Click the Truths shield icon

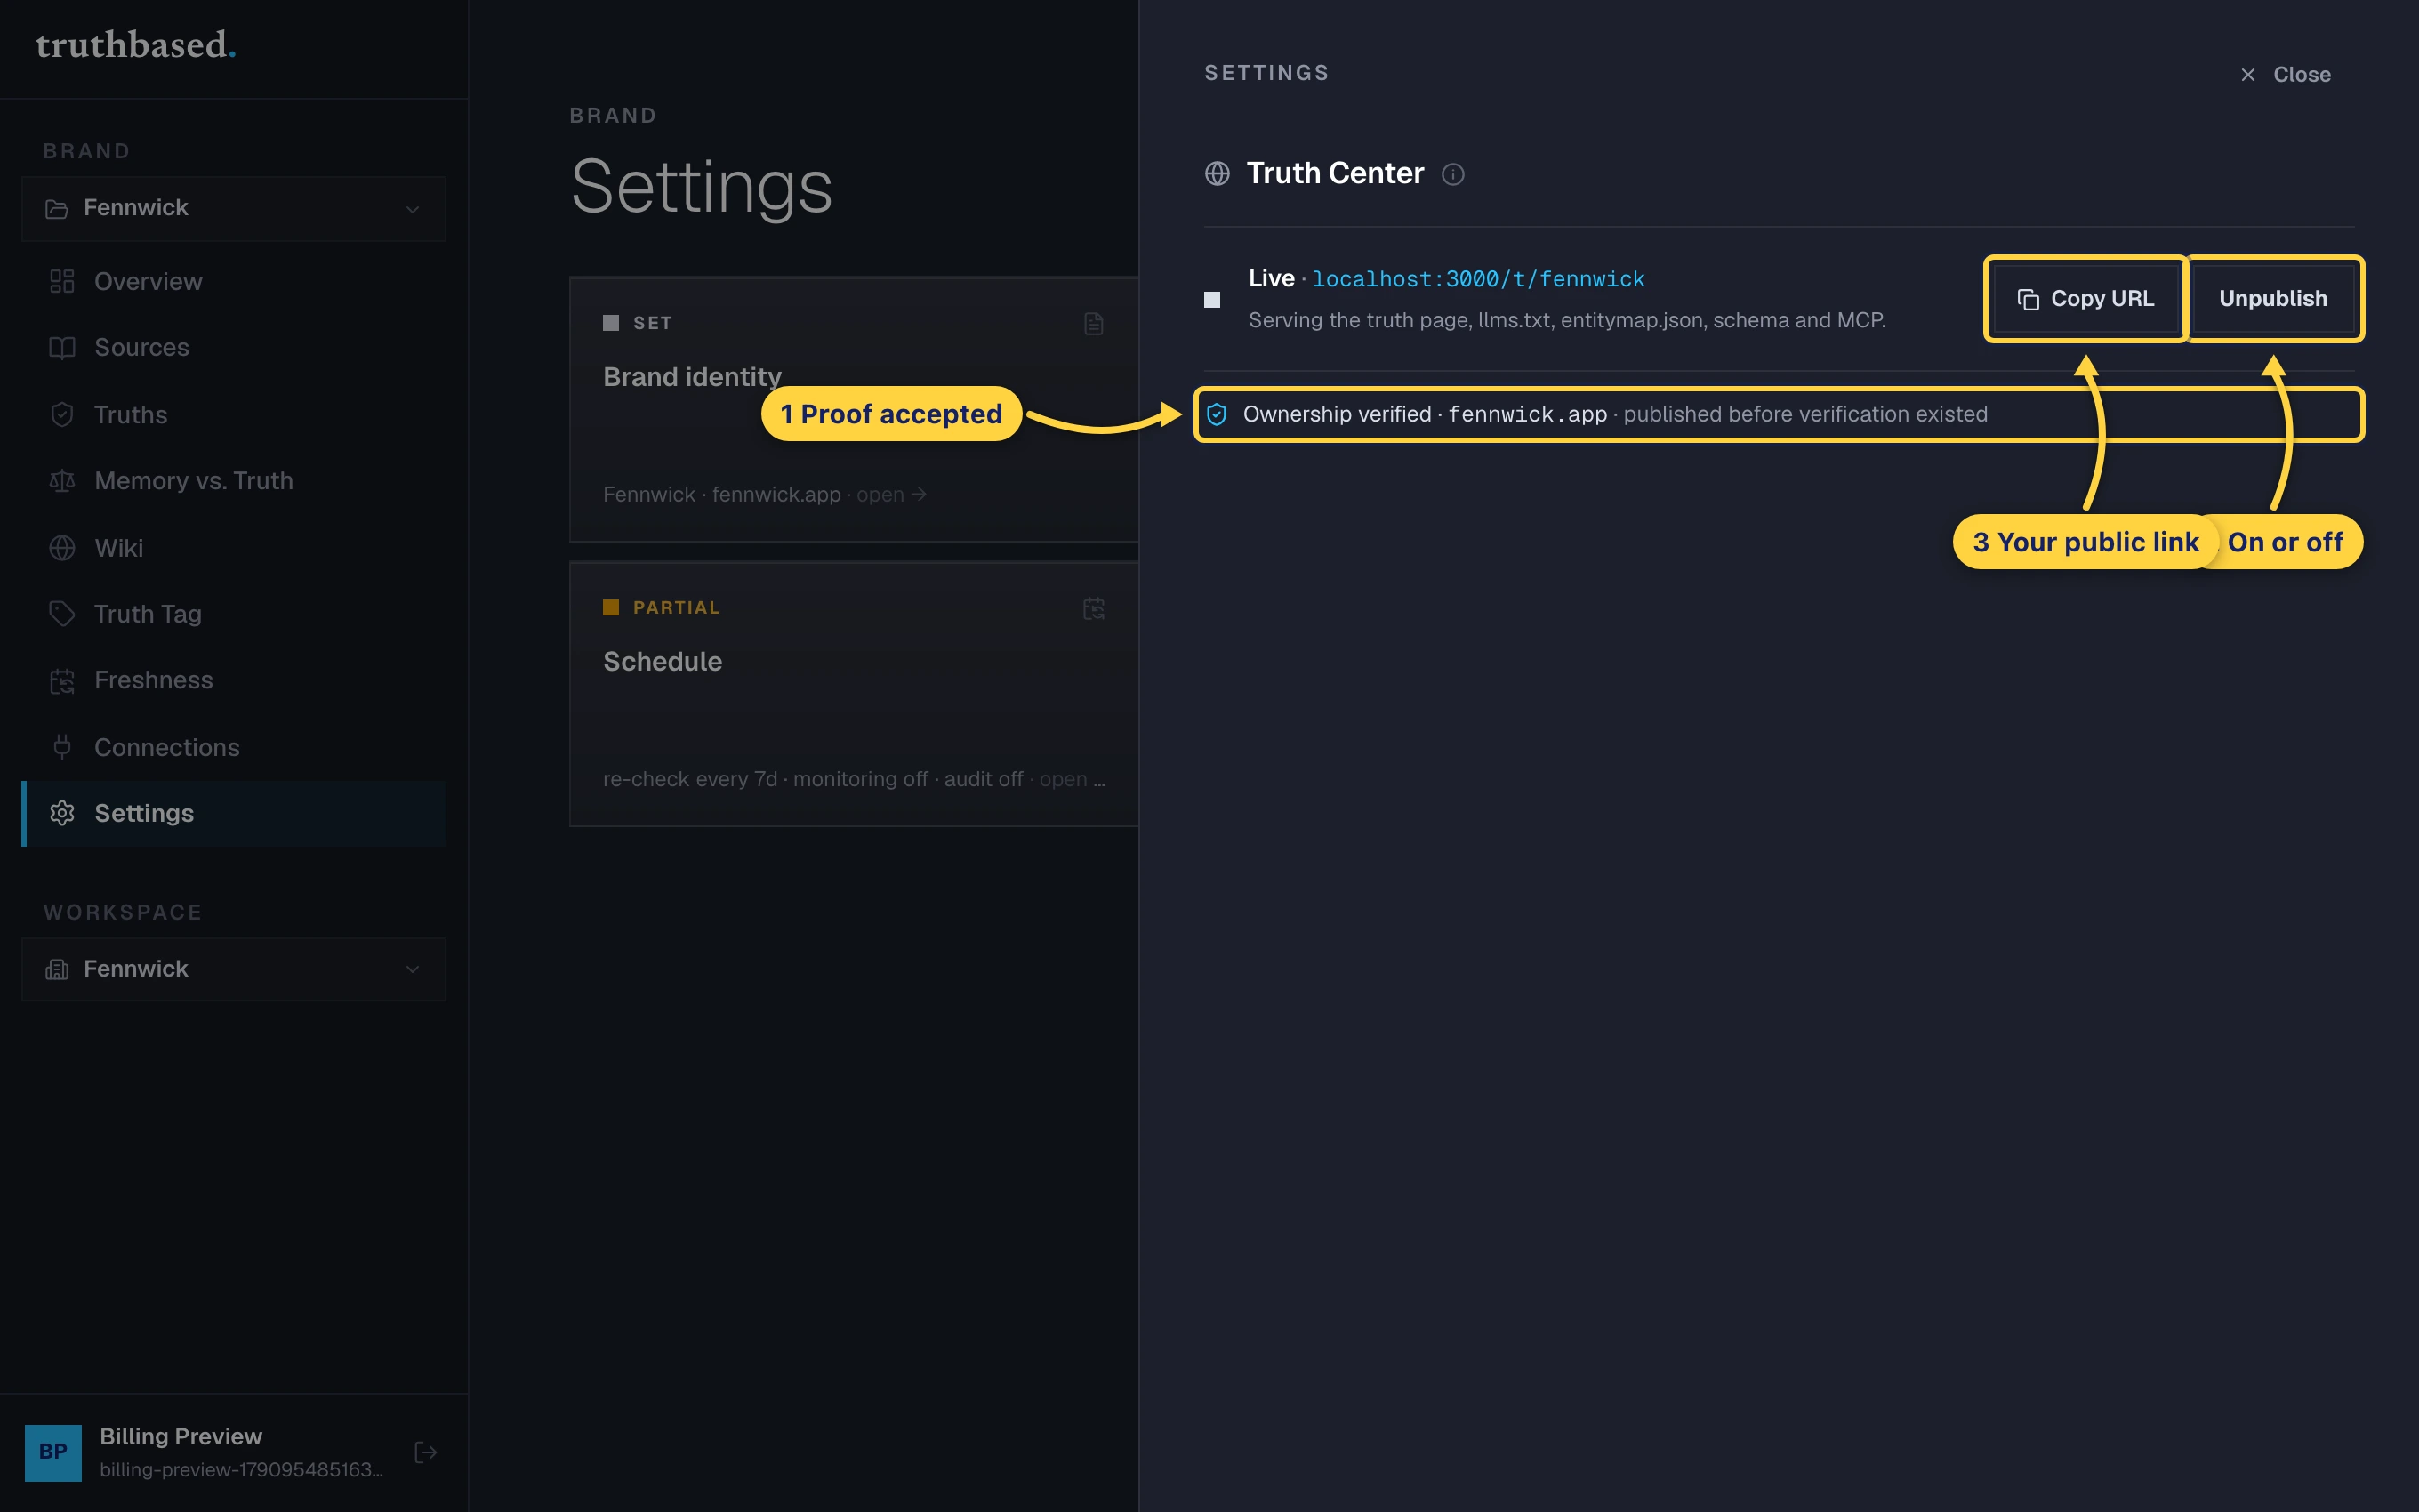62,415
